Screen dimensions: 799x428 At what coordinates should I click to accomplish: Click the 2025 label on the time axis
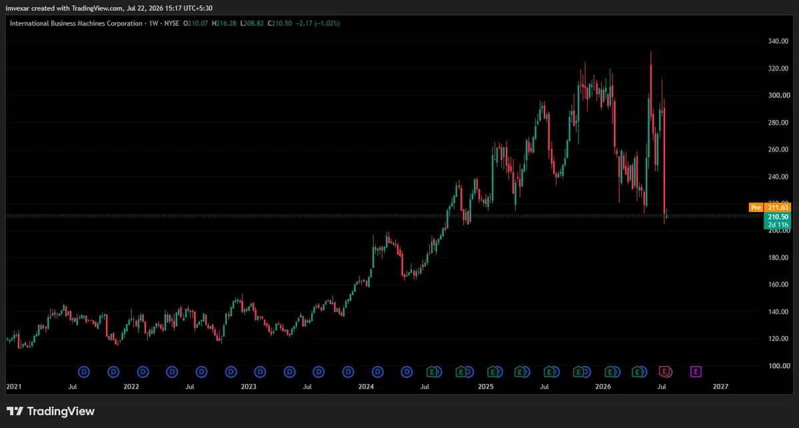point(486,387)
